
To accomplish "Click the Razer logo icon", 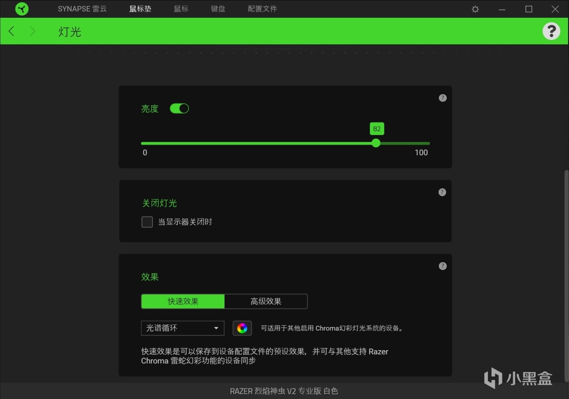I will pyautogui.click(x=22, y=9).
